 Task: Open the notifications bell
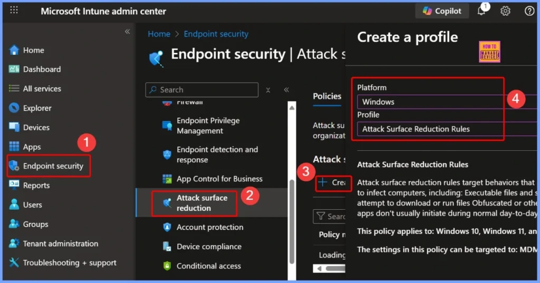[x=481, y=11]
